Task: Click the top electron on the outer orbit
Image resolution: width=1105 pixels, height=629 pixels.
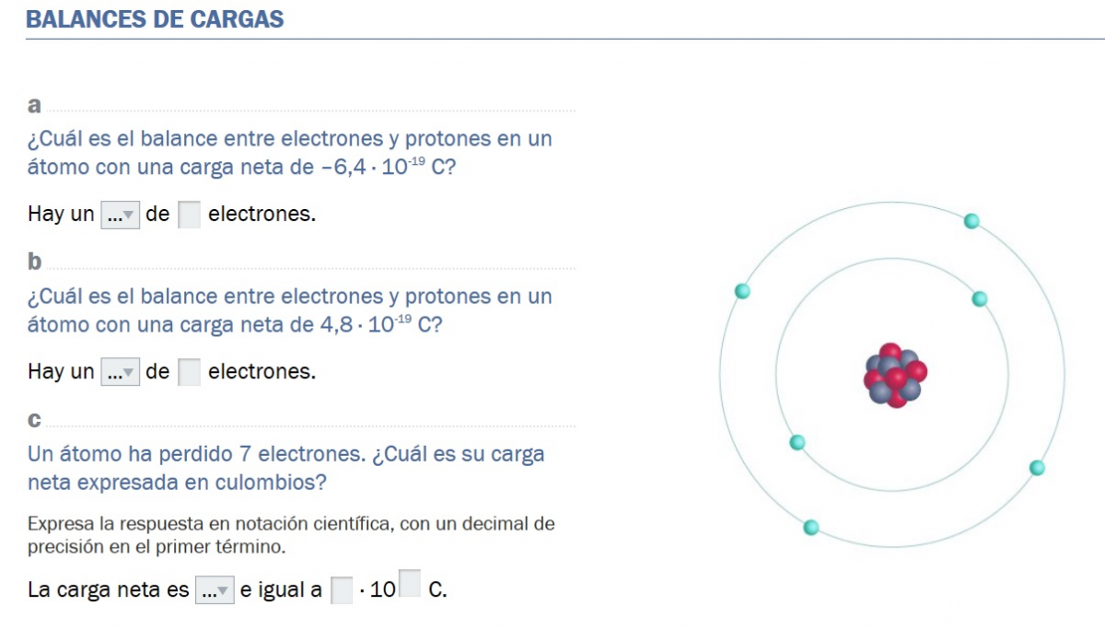Action: point(971,221)
